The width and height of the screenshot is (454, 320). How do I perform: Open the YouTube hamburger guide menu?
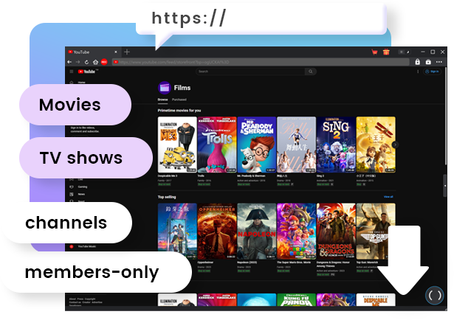[72, 72]
